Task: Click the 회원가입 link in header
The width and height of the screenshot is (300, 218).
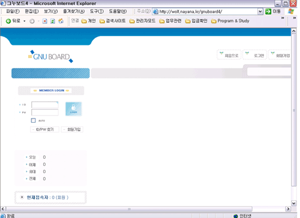Action: (x=280, y=54)
